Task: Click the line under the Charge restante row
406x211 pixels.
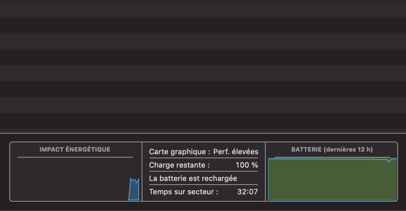Action: click(203, 171)
